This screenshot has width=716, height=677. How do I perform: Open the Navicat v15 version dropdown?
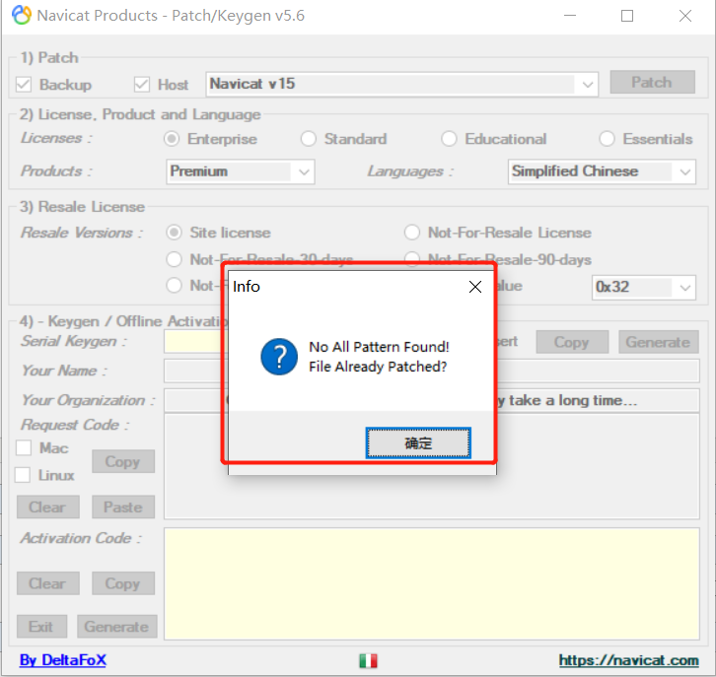click(401, 84)
